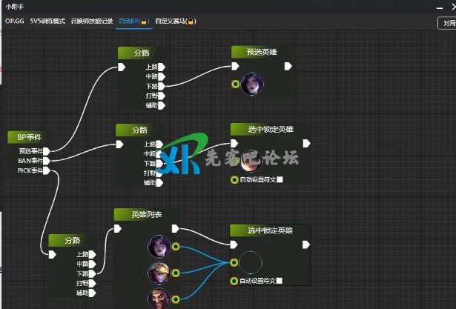Screen dimensions: 456x309
Task: Switch to the OP.GG tab
Action: [x=15, y=21]
